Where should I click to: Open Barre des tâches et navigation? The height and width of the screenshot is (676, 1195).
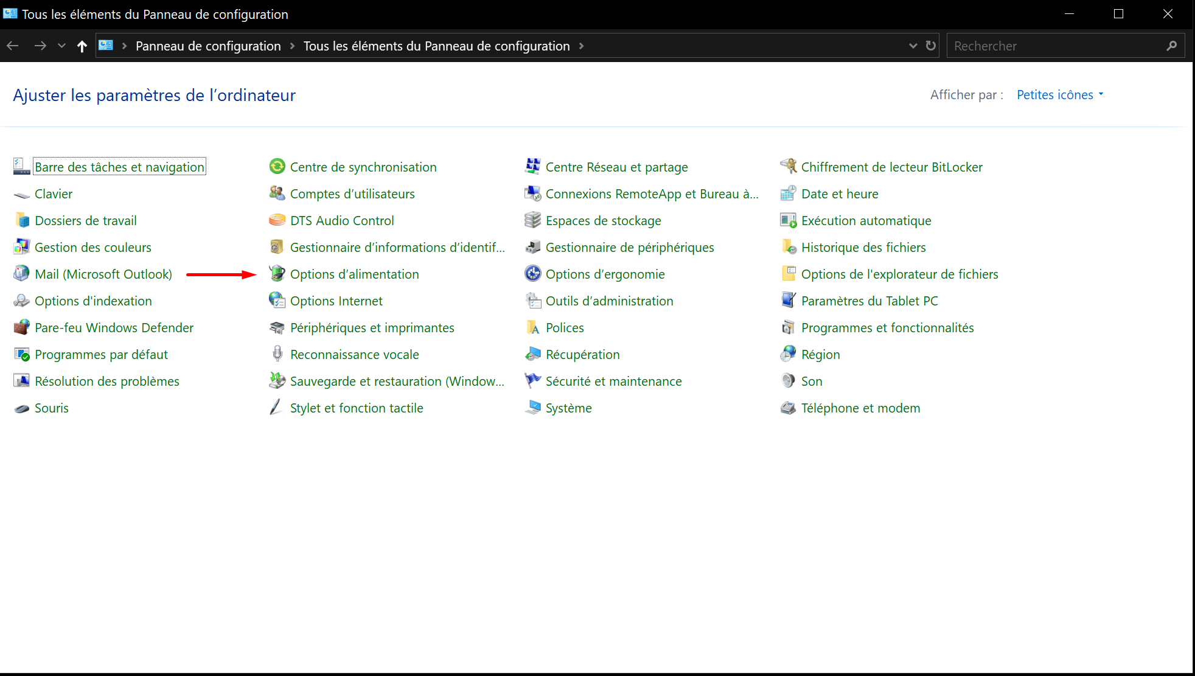click(x=119, y=167)
